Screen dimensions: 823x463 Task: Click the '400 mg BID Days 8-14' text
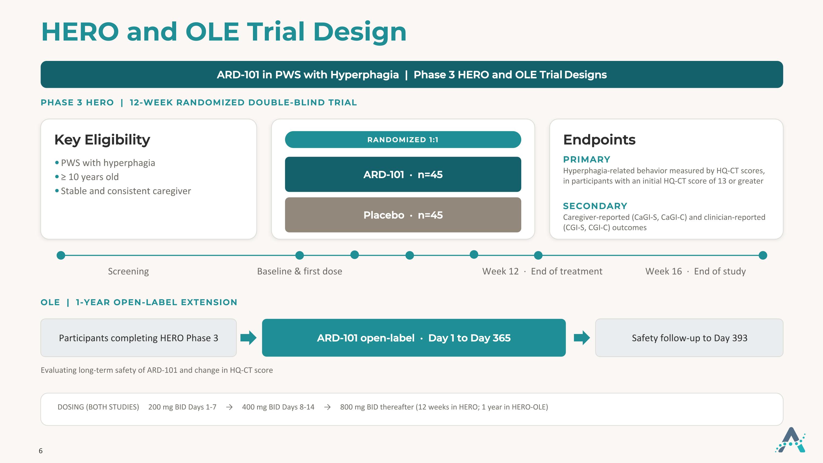coord(278,407)
